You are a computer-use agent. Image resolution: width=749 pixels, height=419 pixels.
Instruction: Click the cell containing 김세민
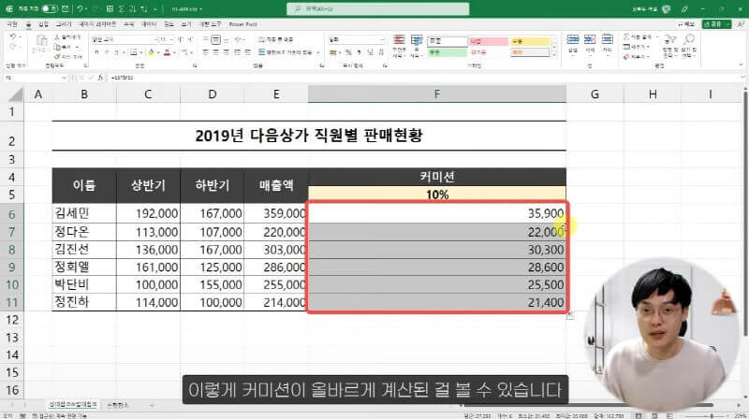84,213
